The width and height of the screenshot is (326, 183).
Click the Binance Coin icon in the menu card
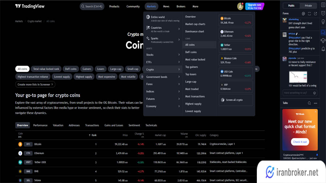(222, 58)
